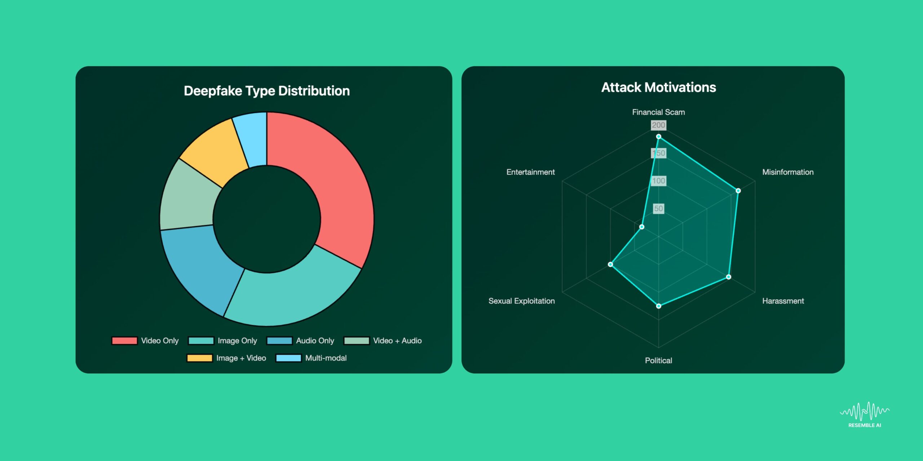The height and width of the screenshot is (461, 923).
Task: Click the 200 scale label on the radar axis
Action: [658, 126]
